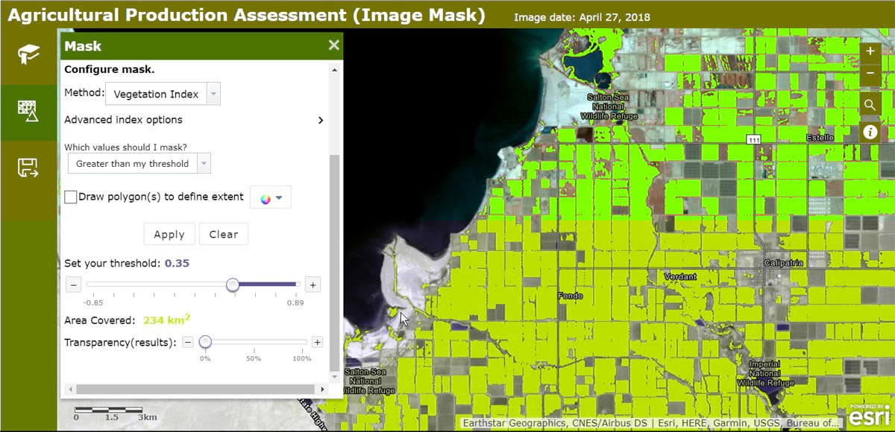Click the horizontal scrollbar left arrow

coord(69,389)
